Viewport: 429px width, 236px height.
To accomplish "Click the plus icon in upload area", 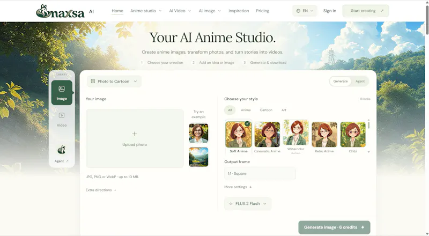I will [135, 134].
